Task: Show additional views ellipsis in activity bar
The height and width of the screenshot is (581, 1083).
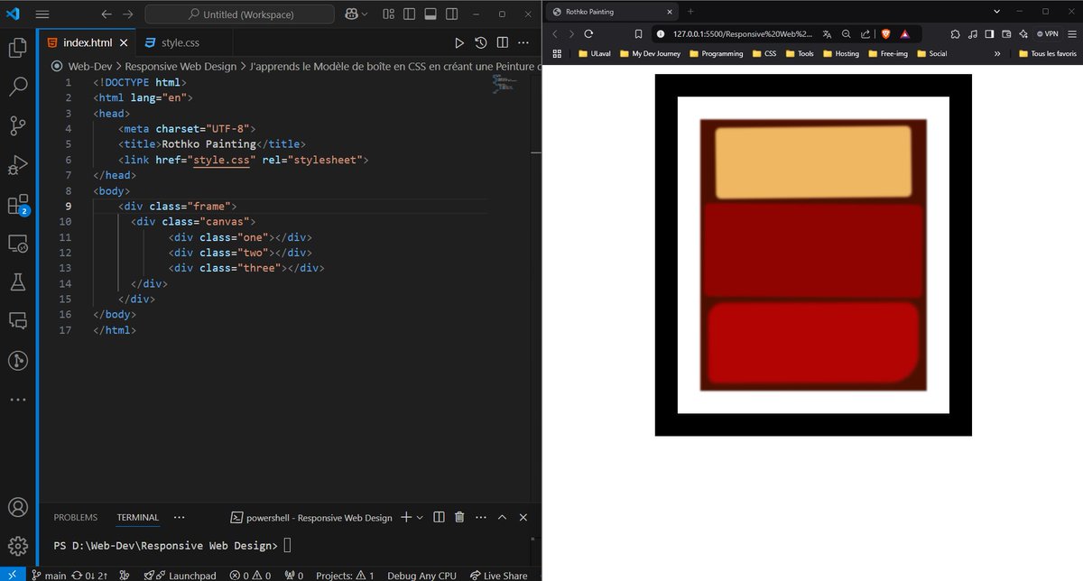Action: (17, 400)
